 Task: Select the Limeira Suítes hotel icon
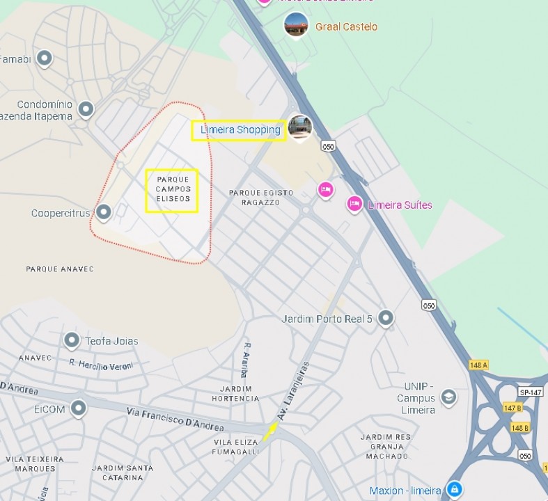point(354,205)
